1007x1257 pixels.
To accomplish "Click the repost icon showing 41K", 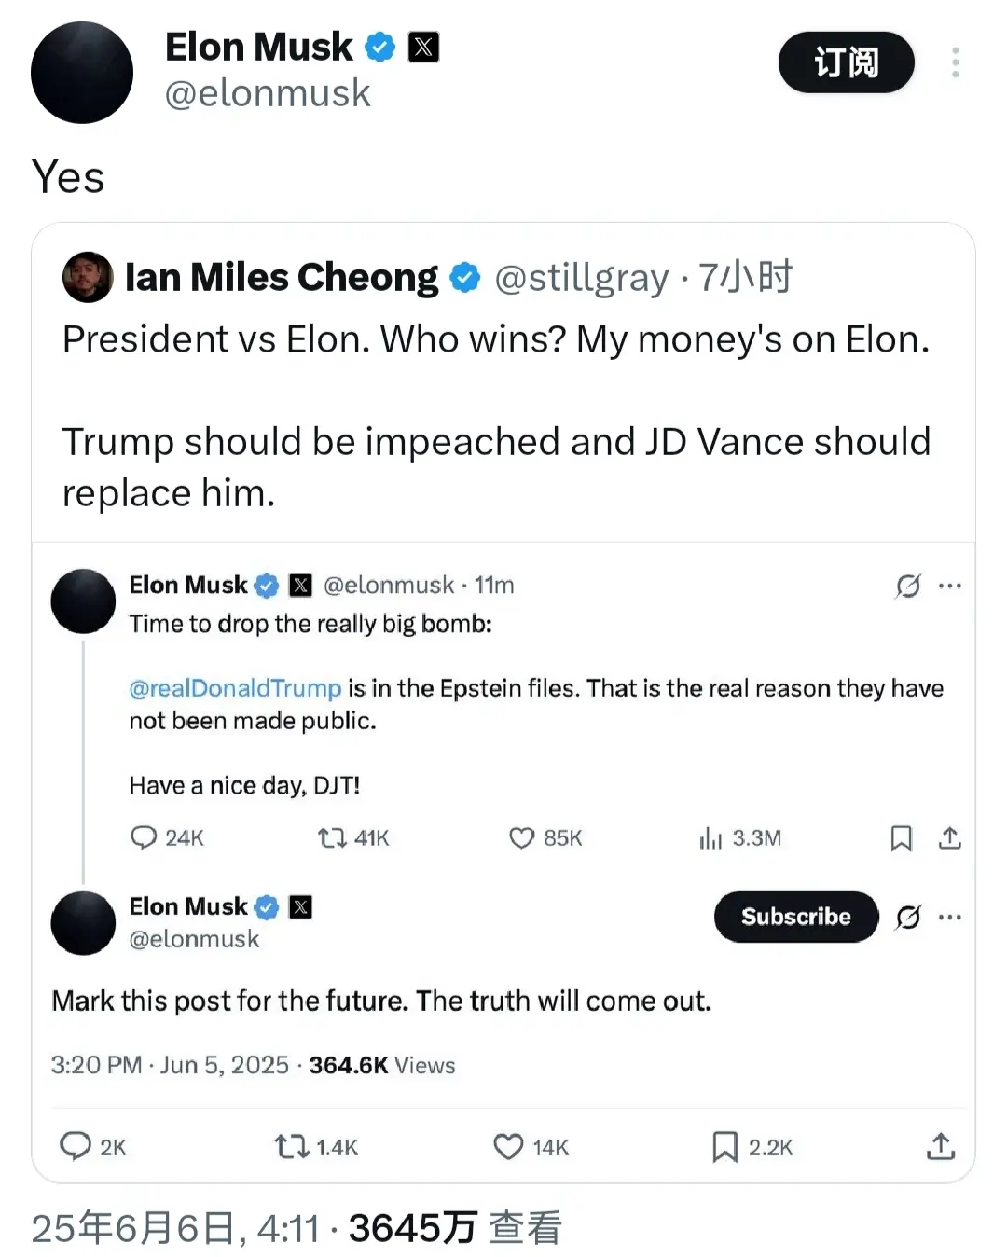I will [x=332, y=837].
